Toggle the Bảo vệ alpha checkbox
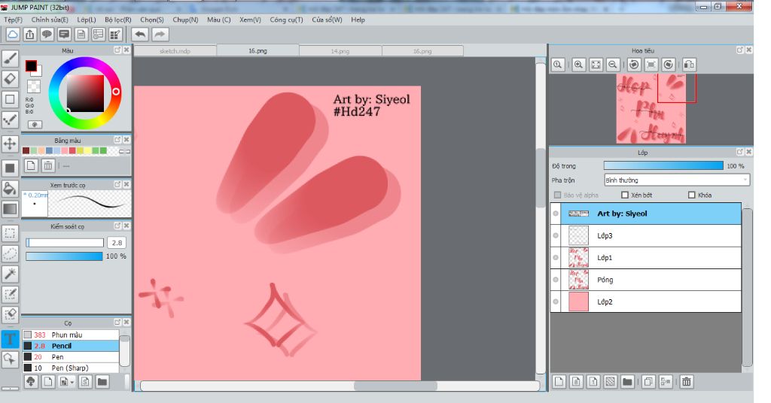 click(x=558, y=195)
